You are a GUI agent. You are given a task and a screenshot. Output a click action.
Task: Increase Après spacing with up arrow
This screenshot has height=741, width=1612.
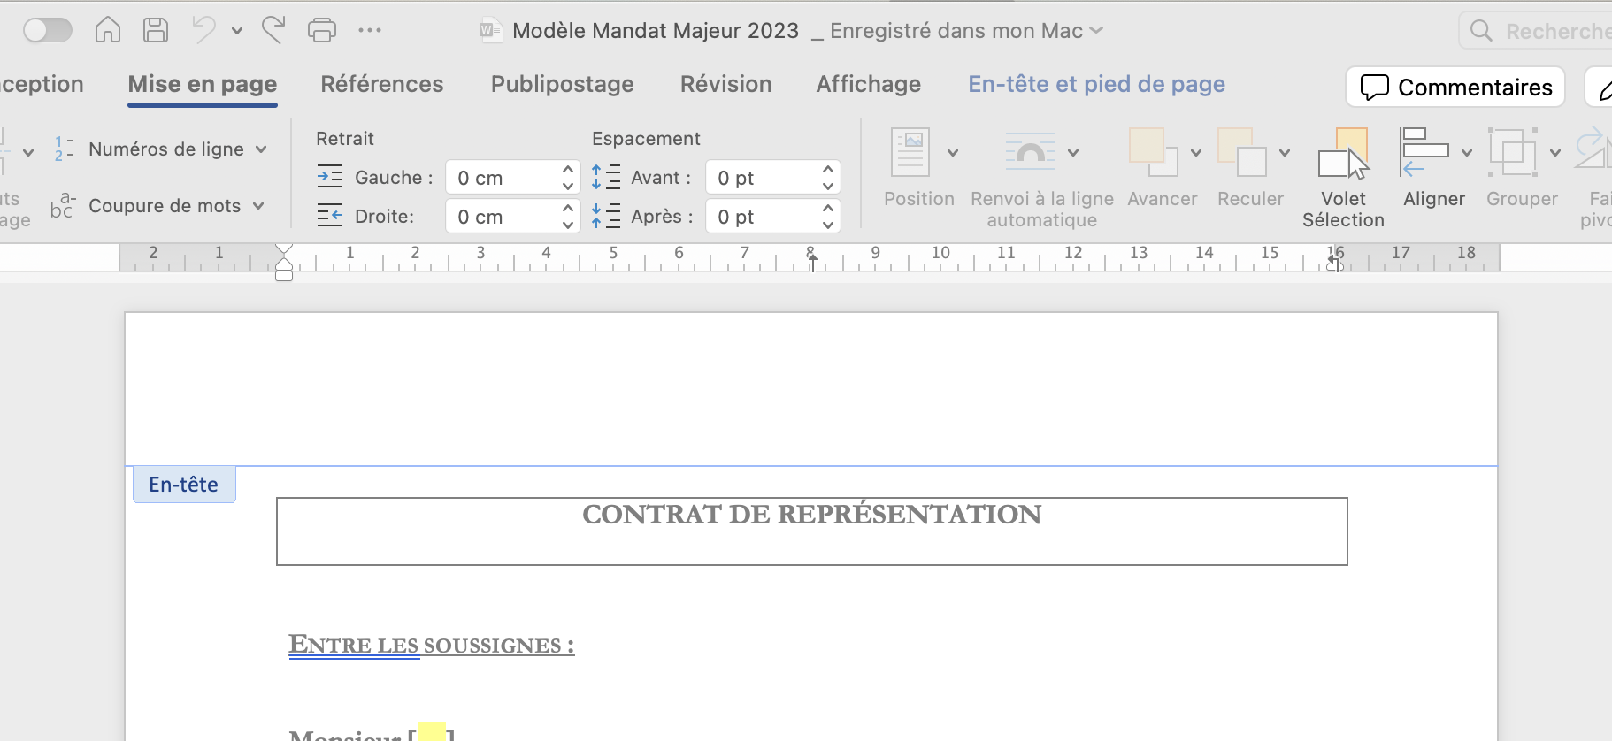point(828,208)
